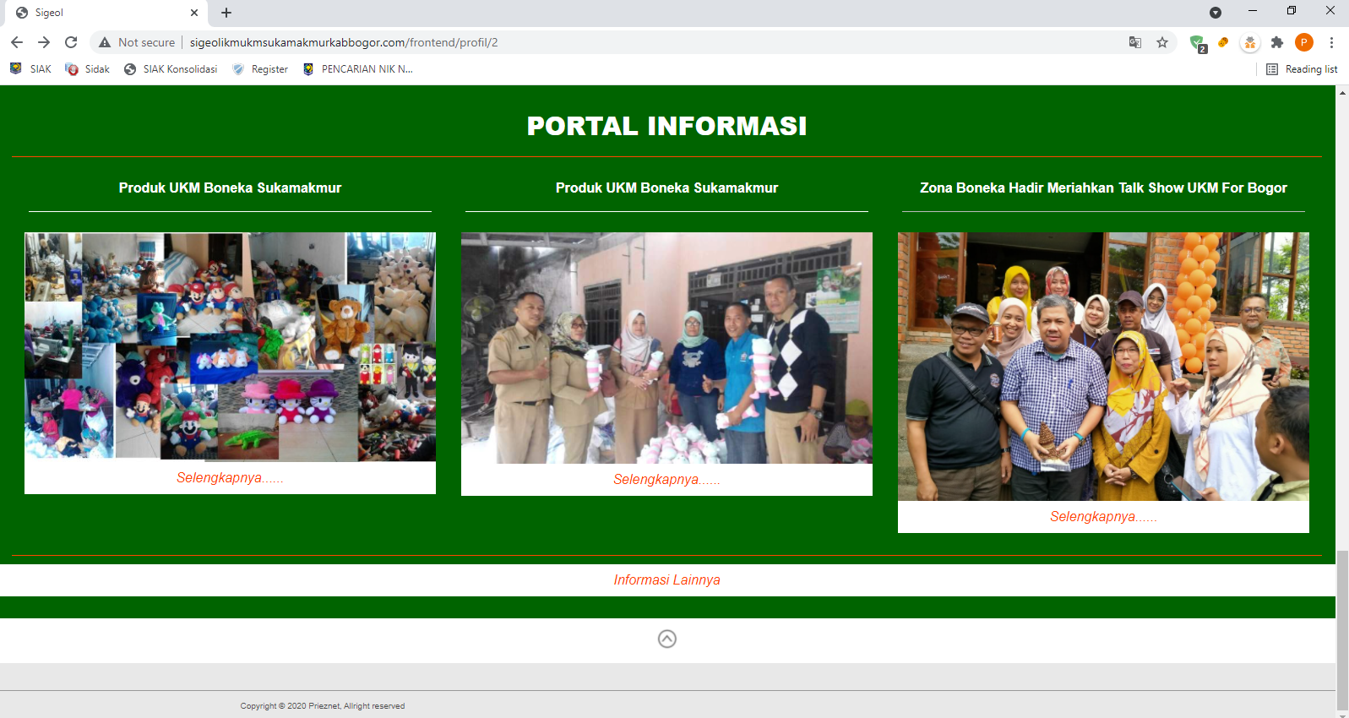The image size is (1349, 718).
Task: Open the SIAK Konsolidasi bookmark
Action: (x=171, y=69)
